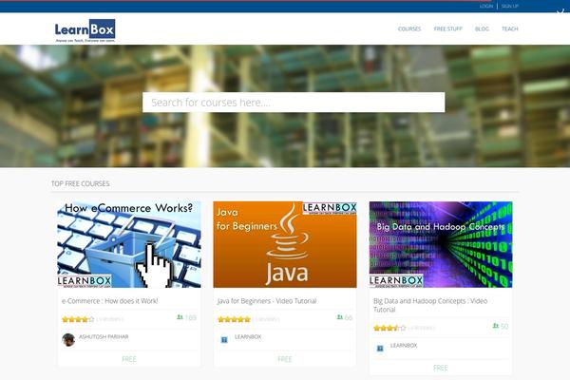
Task: Focus the Search for courses field
Action: [294, 103]
